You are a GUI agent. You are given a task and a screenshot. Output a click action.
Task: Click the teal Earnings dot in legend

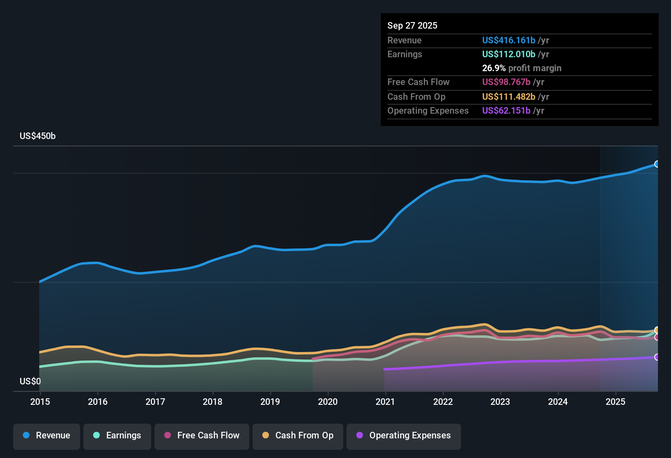click(x=96, y=436)
